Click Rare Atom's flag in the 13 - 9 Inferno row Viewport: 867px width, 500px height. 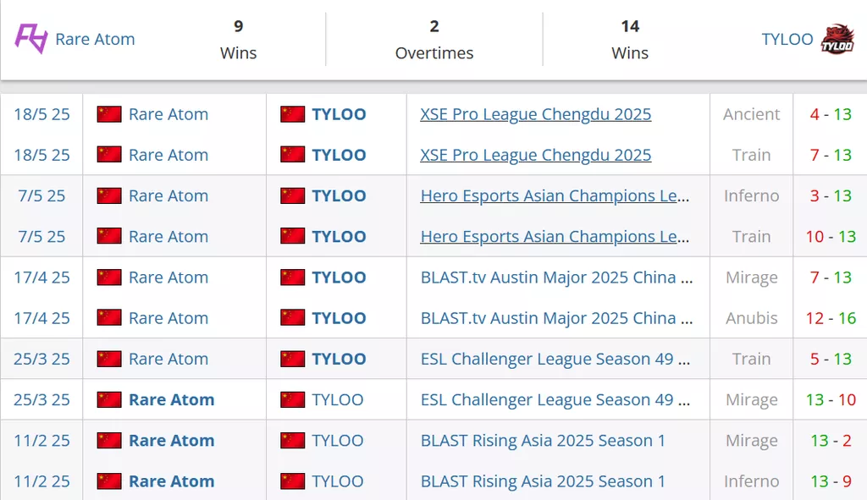109,481
